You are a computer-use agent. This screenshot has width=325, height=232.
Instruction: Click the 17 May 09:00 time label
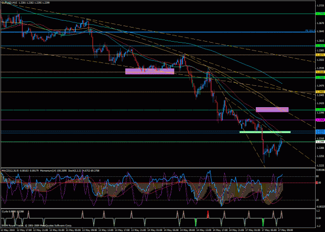coord(285,230)
